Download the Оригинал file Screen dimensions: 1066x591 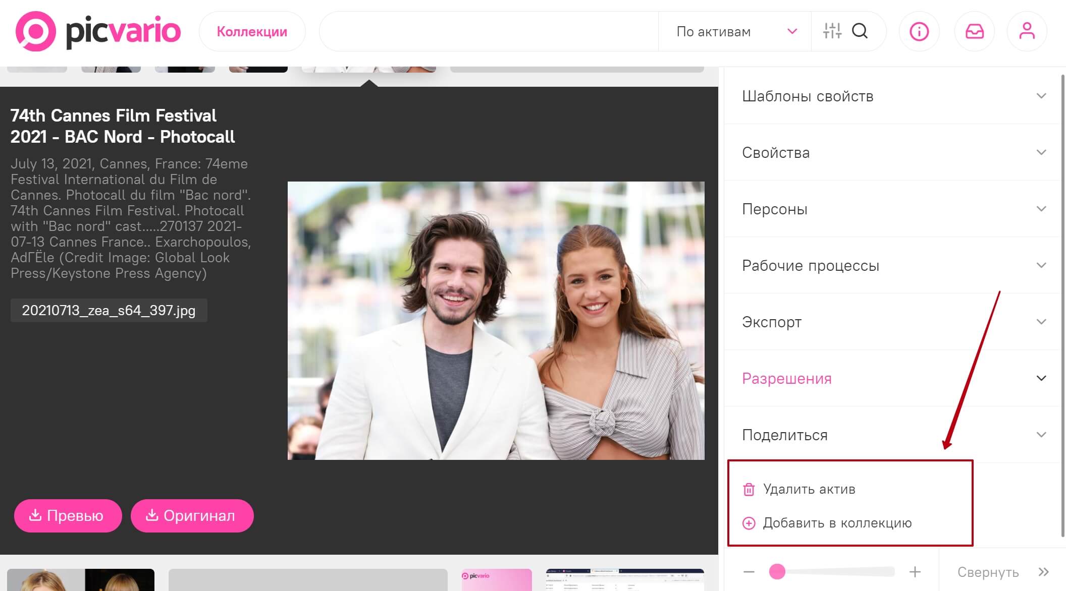click(x=192, y=515)
